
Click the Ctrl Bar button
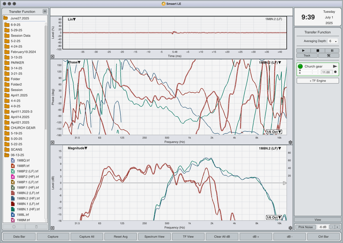(x=323, y=236)
